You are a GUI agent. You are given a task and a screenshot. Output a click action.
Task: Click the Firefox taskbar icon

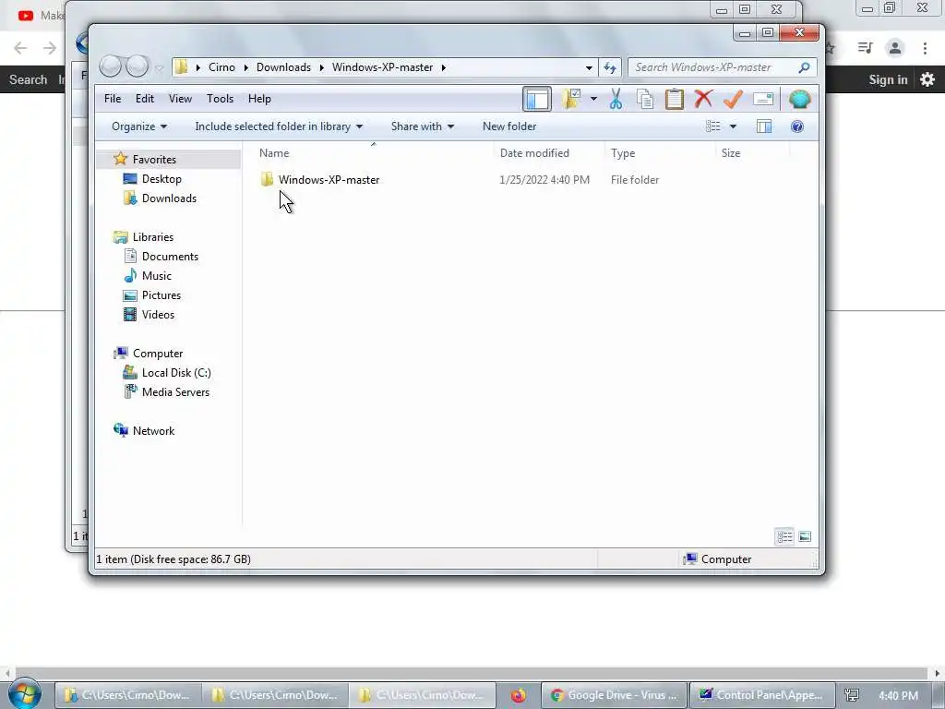tap(518, 695)
